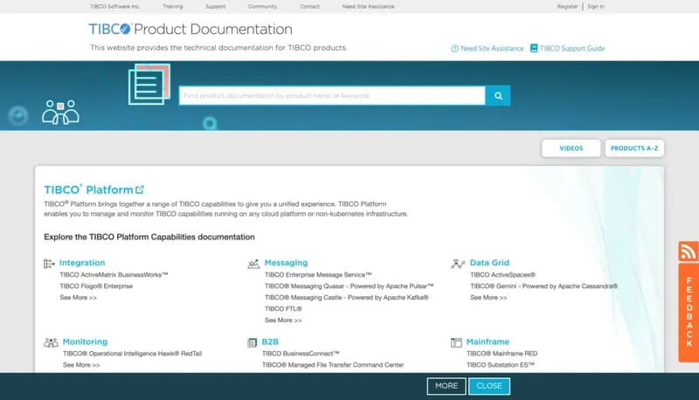Open TIBCO FTL link
The height and width of the screenshot is (400, 699).
283,308
